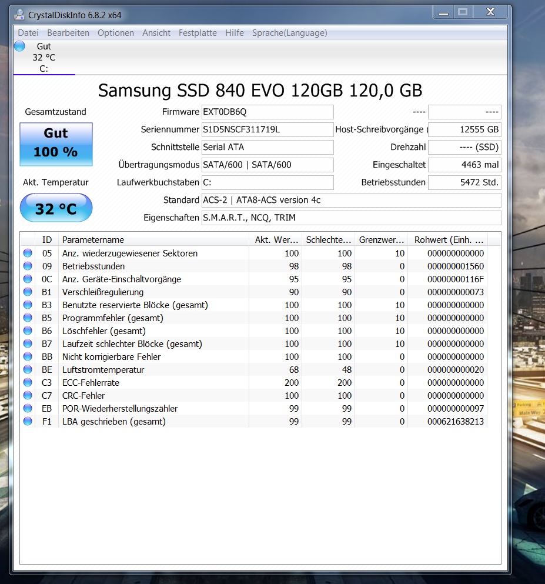The width and height of the screenshot is (545, 584).
Task: Click the Seriennummer field S1D5NSCF311719L
Action: [x=268, y=129]
